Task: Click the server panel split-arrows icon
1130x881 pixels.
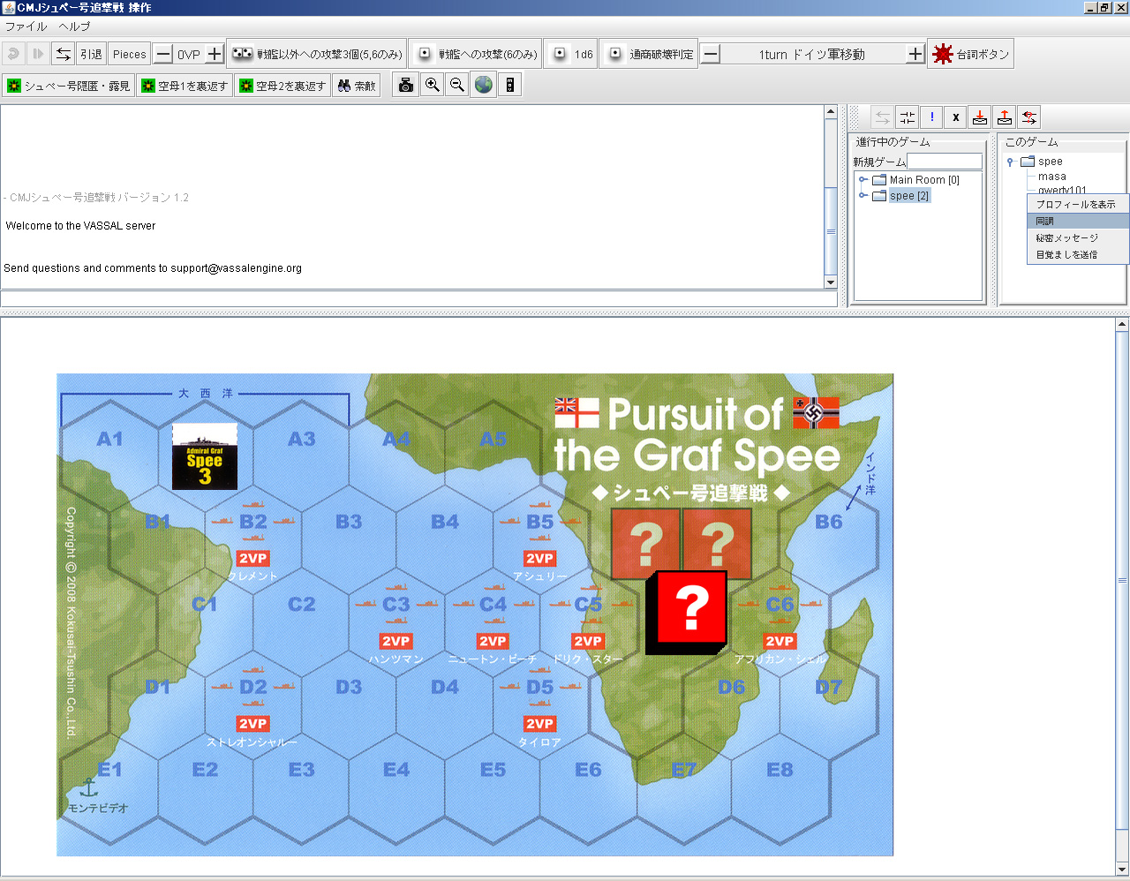Action: click(x=908, y=117)
